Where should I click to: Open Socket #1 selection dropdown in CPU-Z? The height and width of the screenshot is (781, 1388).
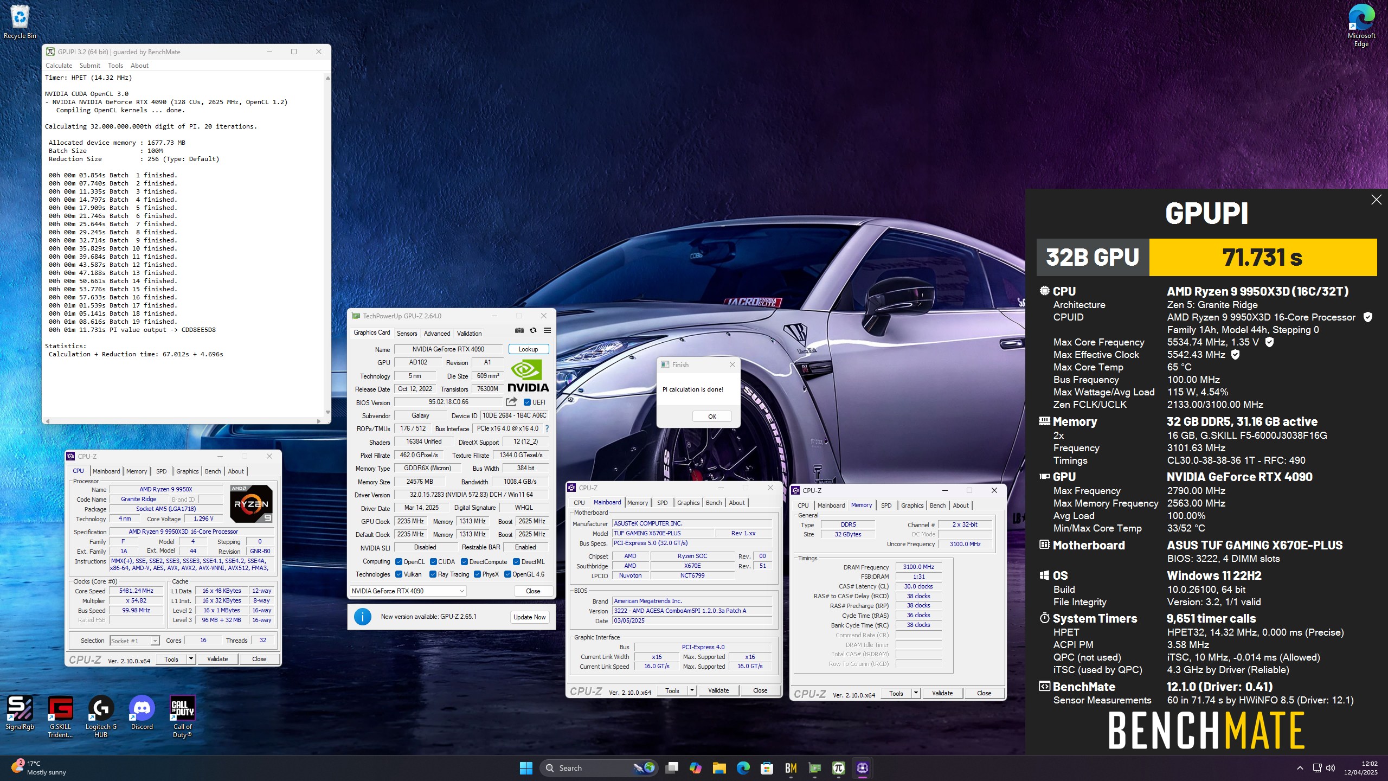click(134, 641)
